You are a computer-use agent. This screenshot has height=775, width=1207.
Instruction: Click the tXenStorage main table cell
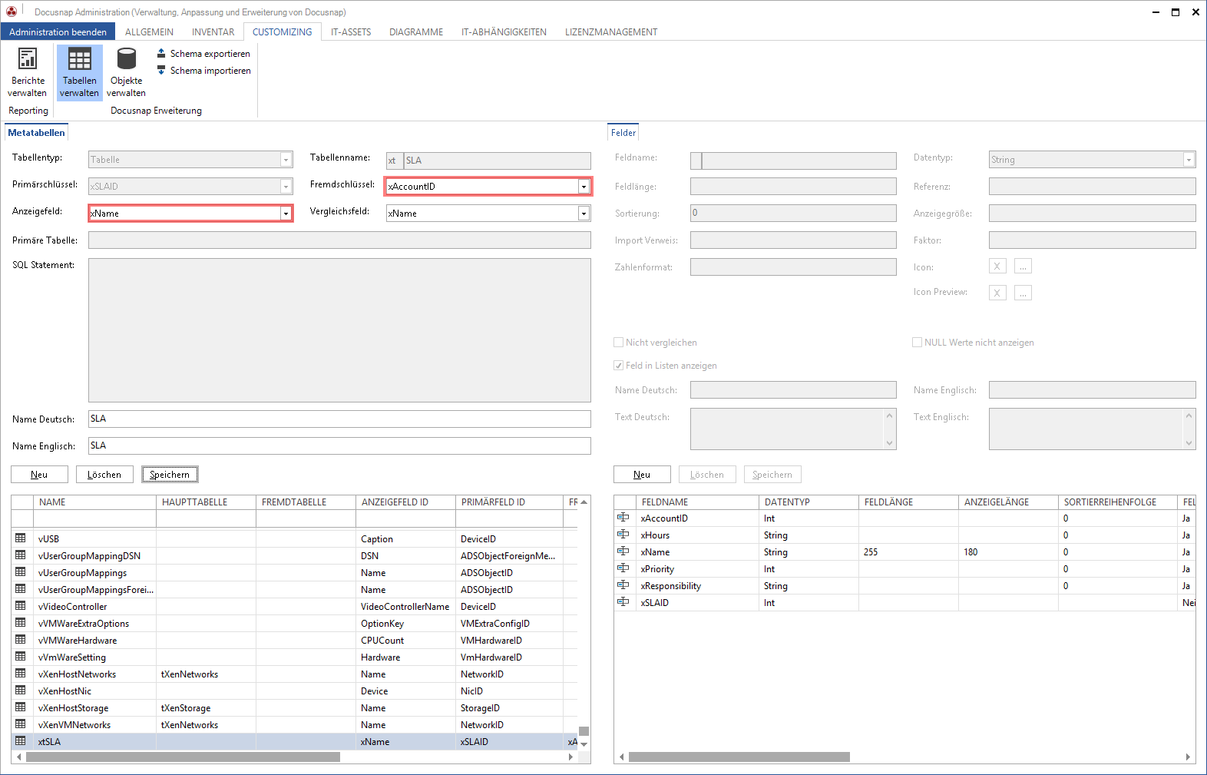(206, 707)
